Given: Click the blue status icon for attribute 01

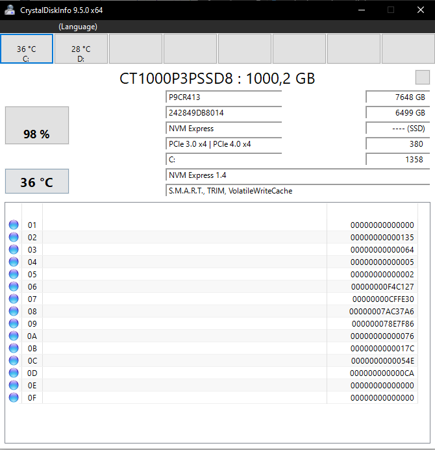Looking at the screenshot, I should [x=14, y=225].
